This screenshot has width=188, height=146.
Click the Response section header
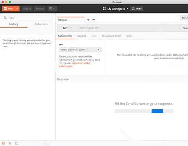pos(63,79)
